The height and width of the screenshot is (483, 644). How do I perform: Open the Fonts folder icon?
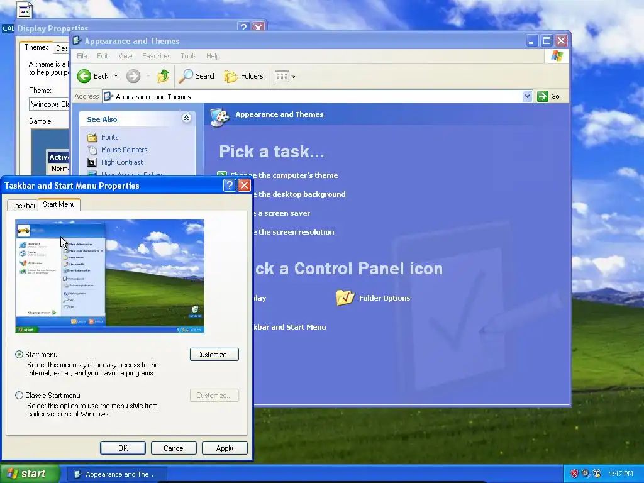coord(92,137)
